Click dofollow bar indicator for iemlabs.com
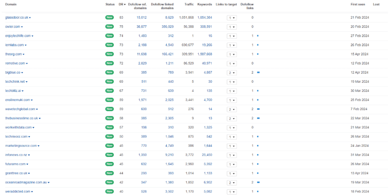Viewport: 389px width, 196px height. click(x=258, y=45)
